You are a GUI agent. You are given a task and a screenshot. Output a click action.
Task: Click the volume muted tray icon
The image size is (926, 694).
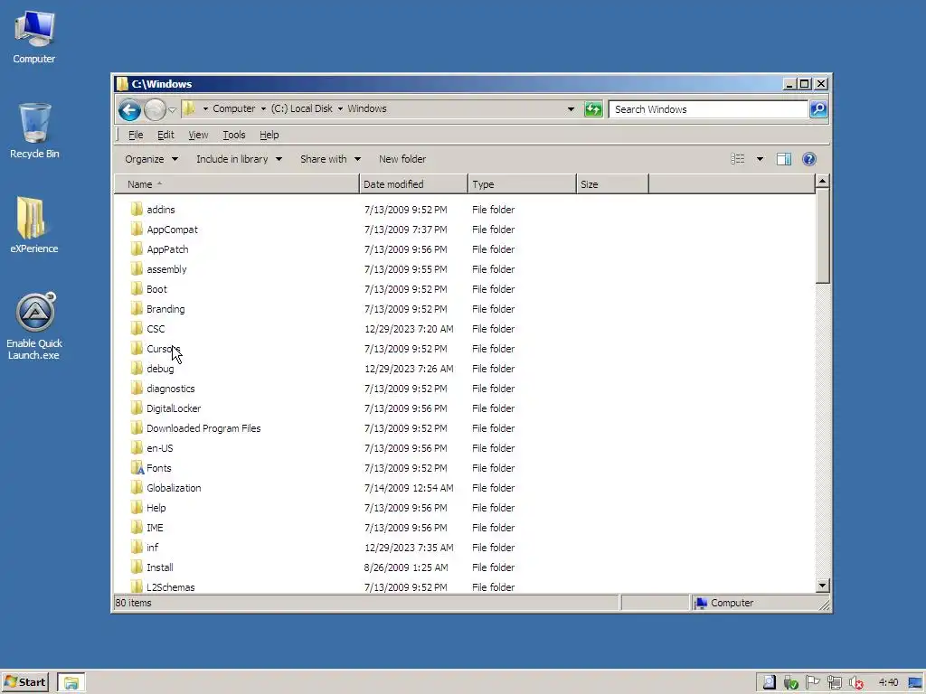[x=855, y=683]
